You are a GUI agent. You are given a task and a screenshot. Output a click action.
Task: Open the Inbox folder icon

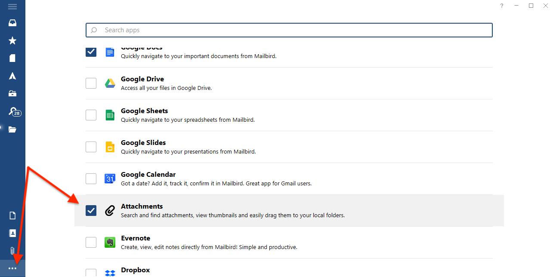coord(12,23)
